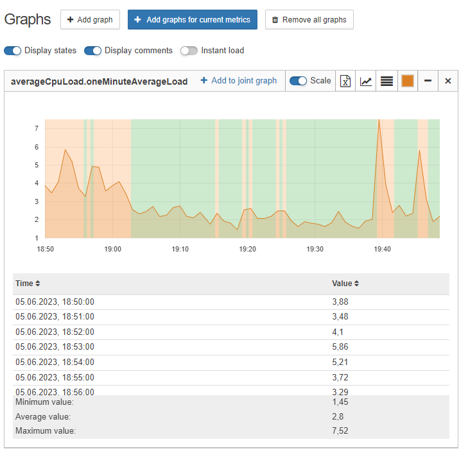Click the averageCpuLoad.oneMinuteAverageLoad graph title
468x451 pixels.
pyautogui.click(x=99, y=81)
